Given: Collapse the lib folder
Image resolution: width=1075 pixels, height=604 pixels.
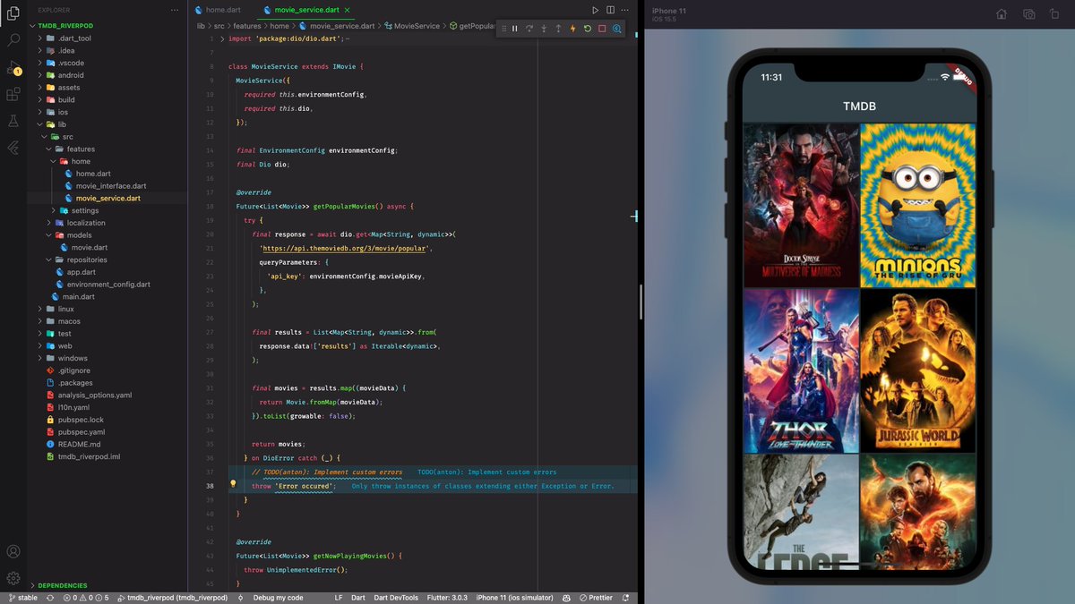Looking at the screenshot, I should tap(62, 124).
